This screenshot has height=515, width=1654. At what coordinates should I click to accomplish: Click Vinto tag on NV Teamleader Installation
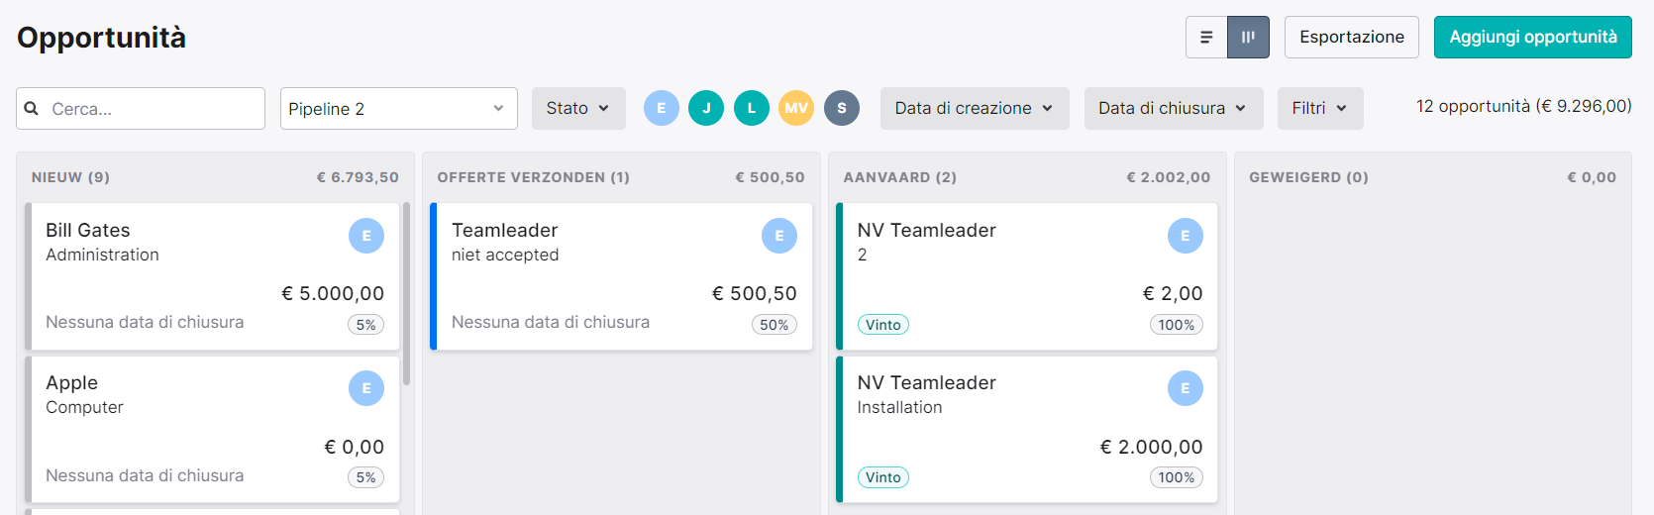tap(883, 477)
